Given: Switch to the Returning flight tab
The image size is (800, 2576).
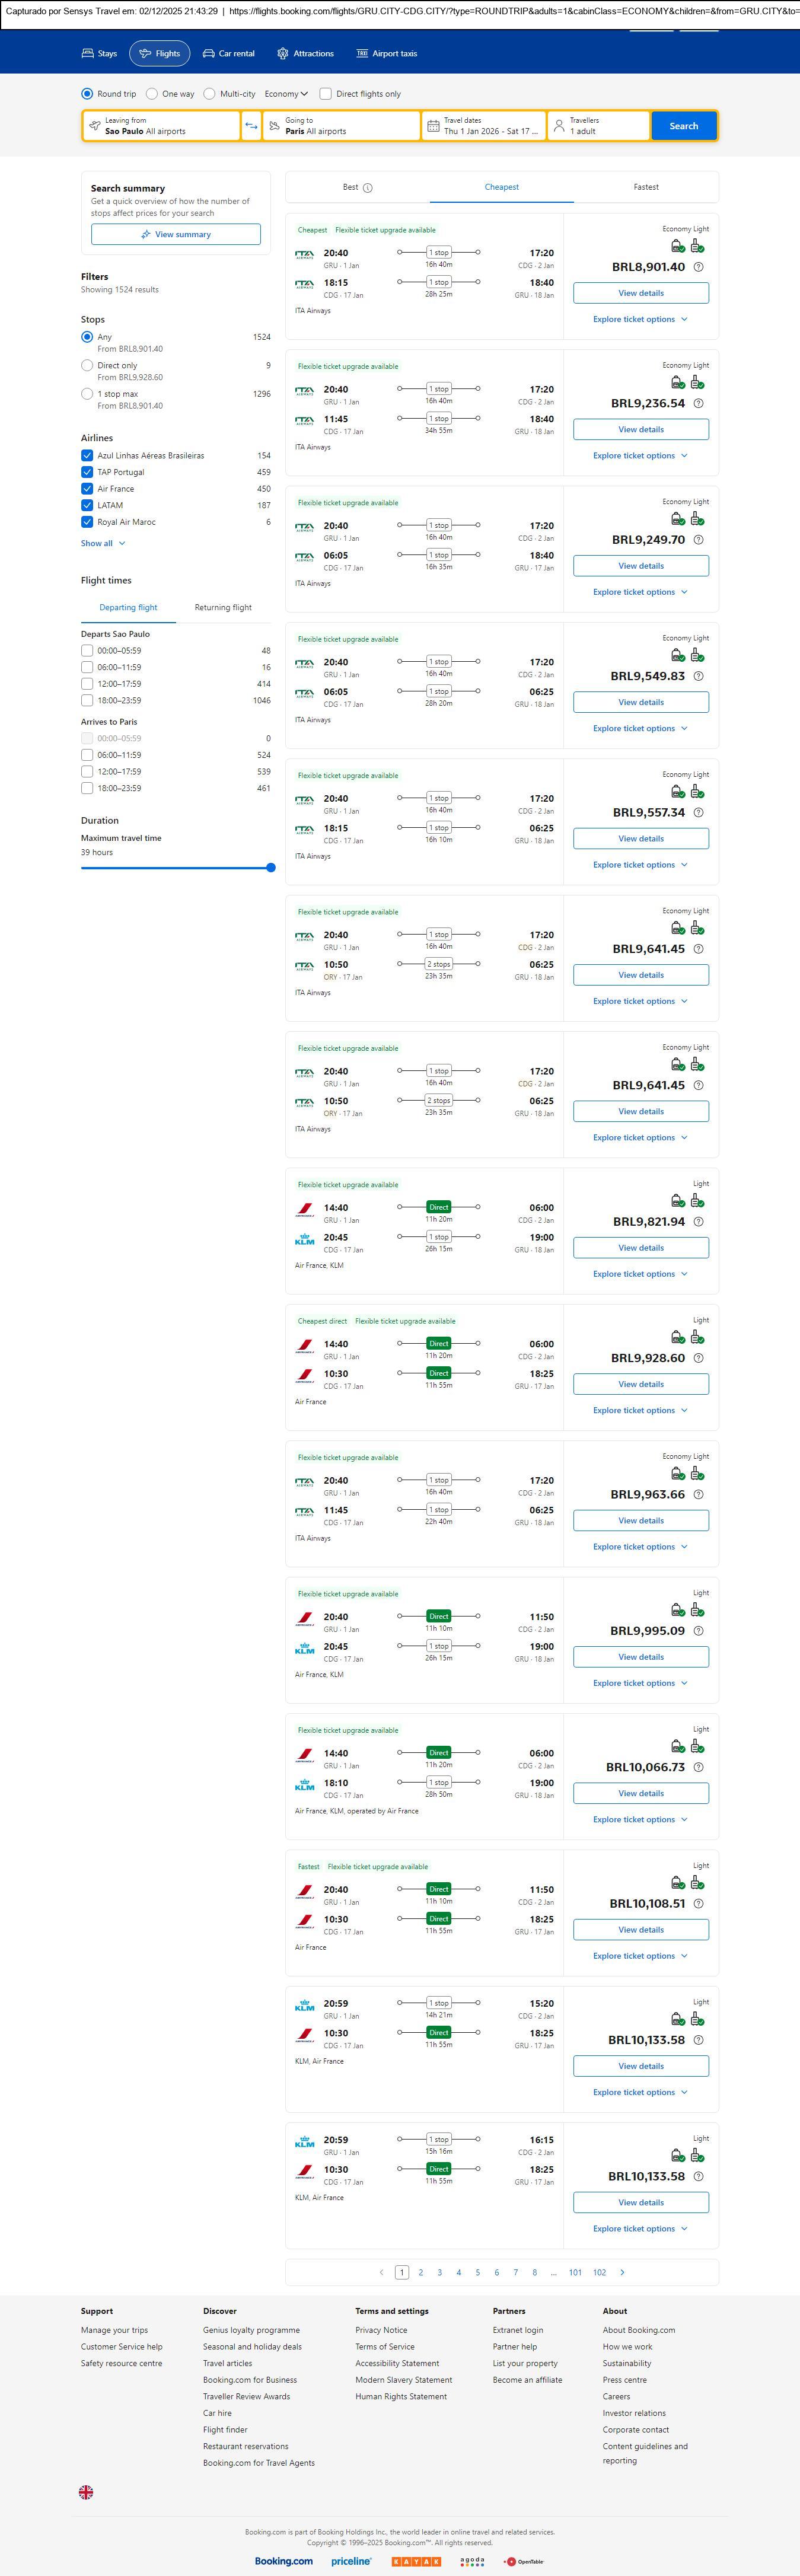Looking at the screenshot, I should click(223, 607).
